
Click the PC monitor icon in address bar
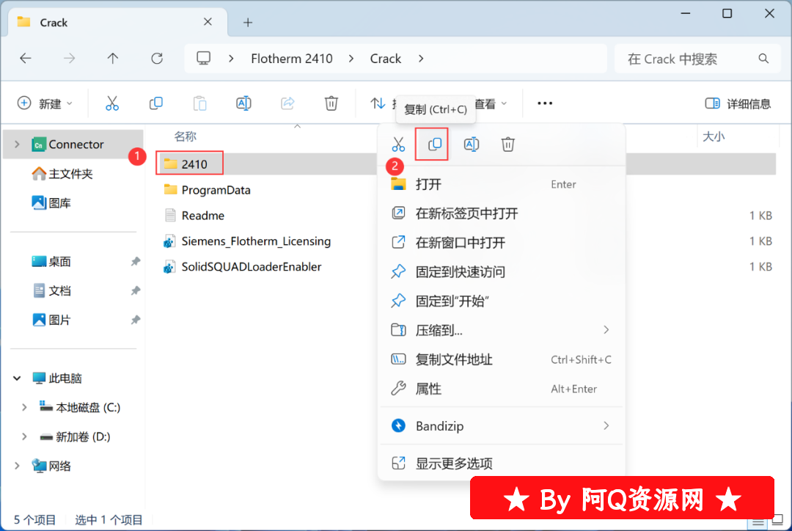tap(204, 59)
